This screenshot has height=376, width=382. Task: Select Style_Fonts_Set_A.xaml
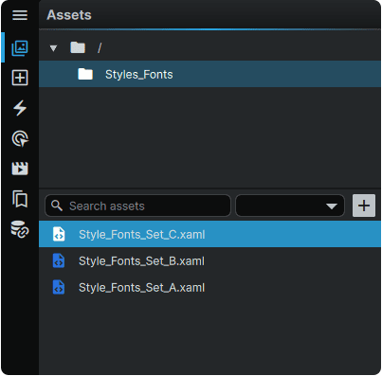[209, 288]
